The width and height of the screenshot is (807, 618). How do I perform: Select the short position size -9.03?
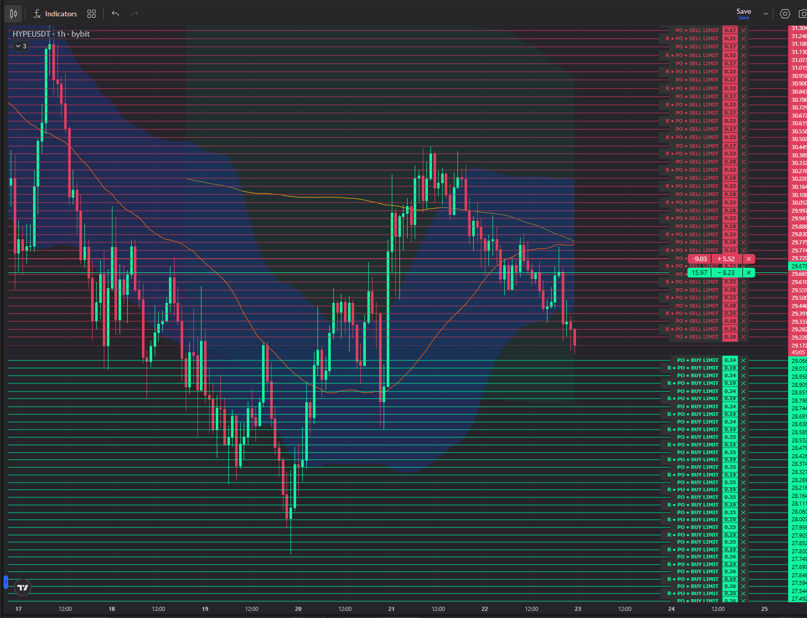700,259
